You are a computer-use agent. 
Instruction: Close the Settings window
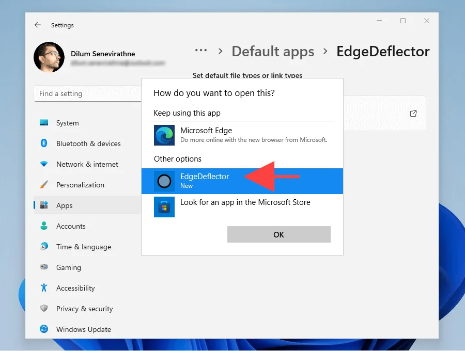(427, 21)
